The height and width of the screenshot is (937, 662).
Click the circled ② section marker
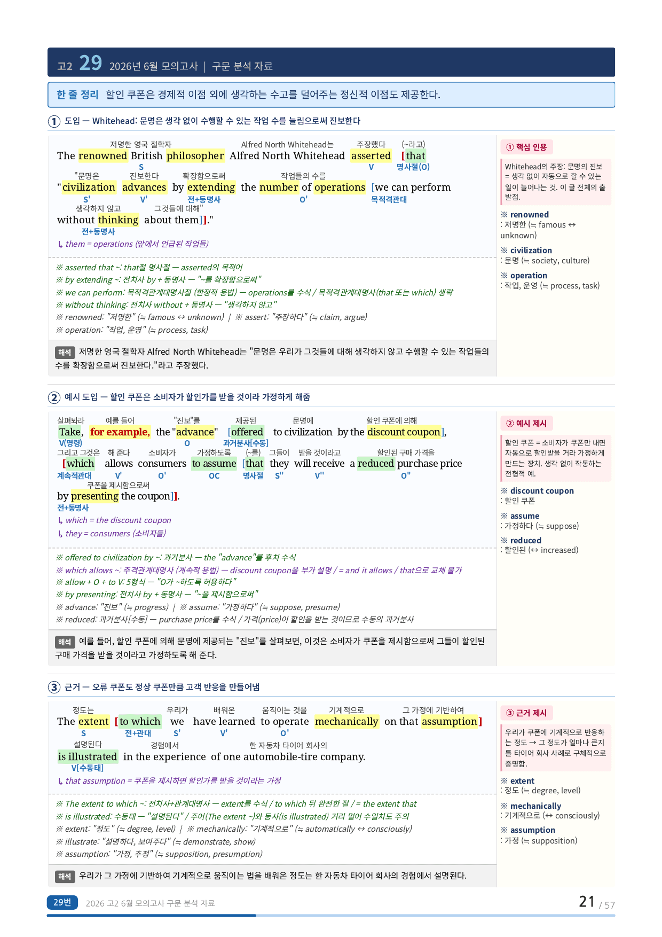(x=54, y=397)
